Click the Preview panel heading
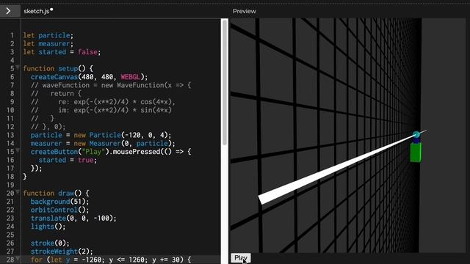470x264 pixels. [x=245, y=12]
